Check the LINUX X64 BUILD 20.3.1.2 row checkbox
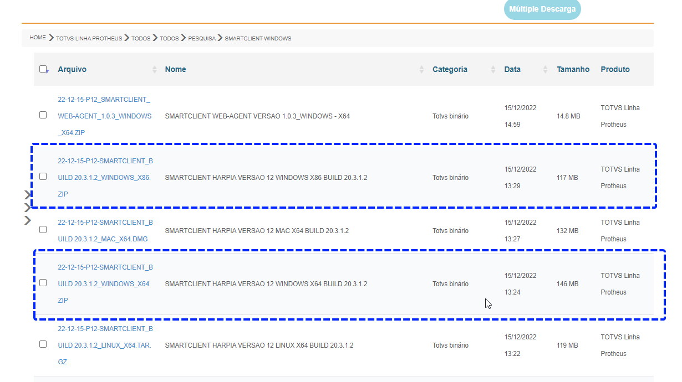 coord(43,344)
